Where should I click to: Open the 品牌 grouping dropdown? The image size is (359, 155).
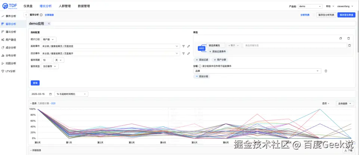tap(257, 71)
